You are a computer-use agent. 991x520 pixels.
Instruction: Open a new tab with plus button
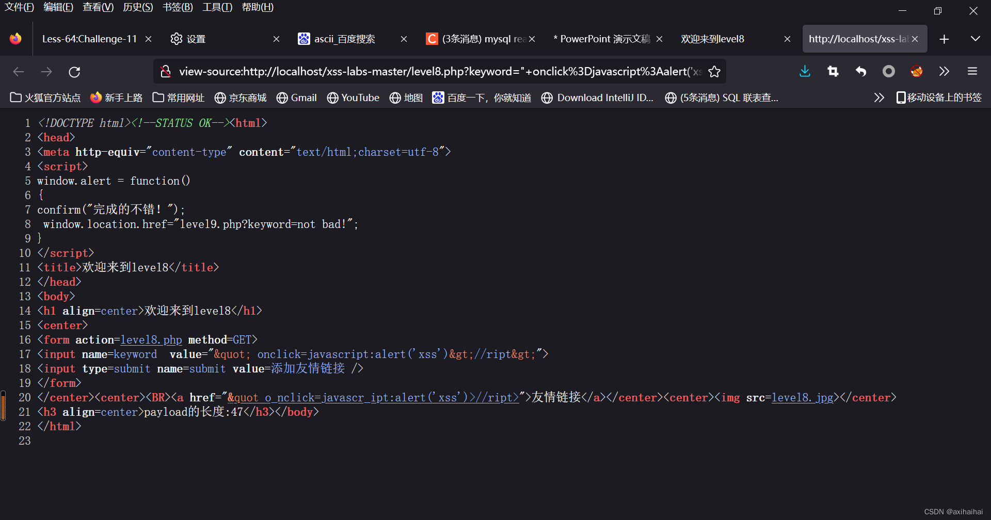pyautogui.click(x=944, y=38)
